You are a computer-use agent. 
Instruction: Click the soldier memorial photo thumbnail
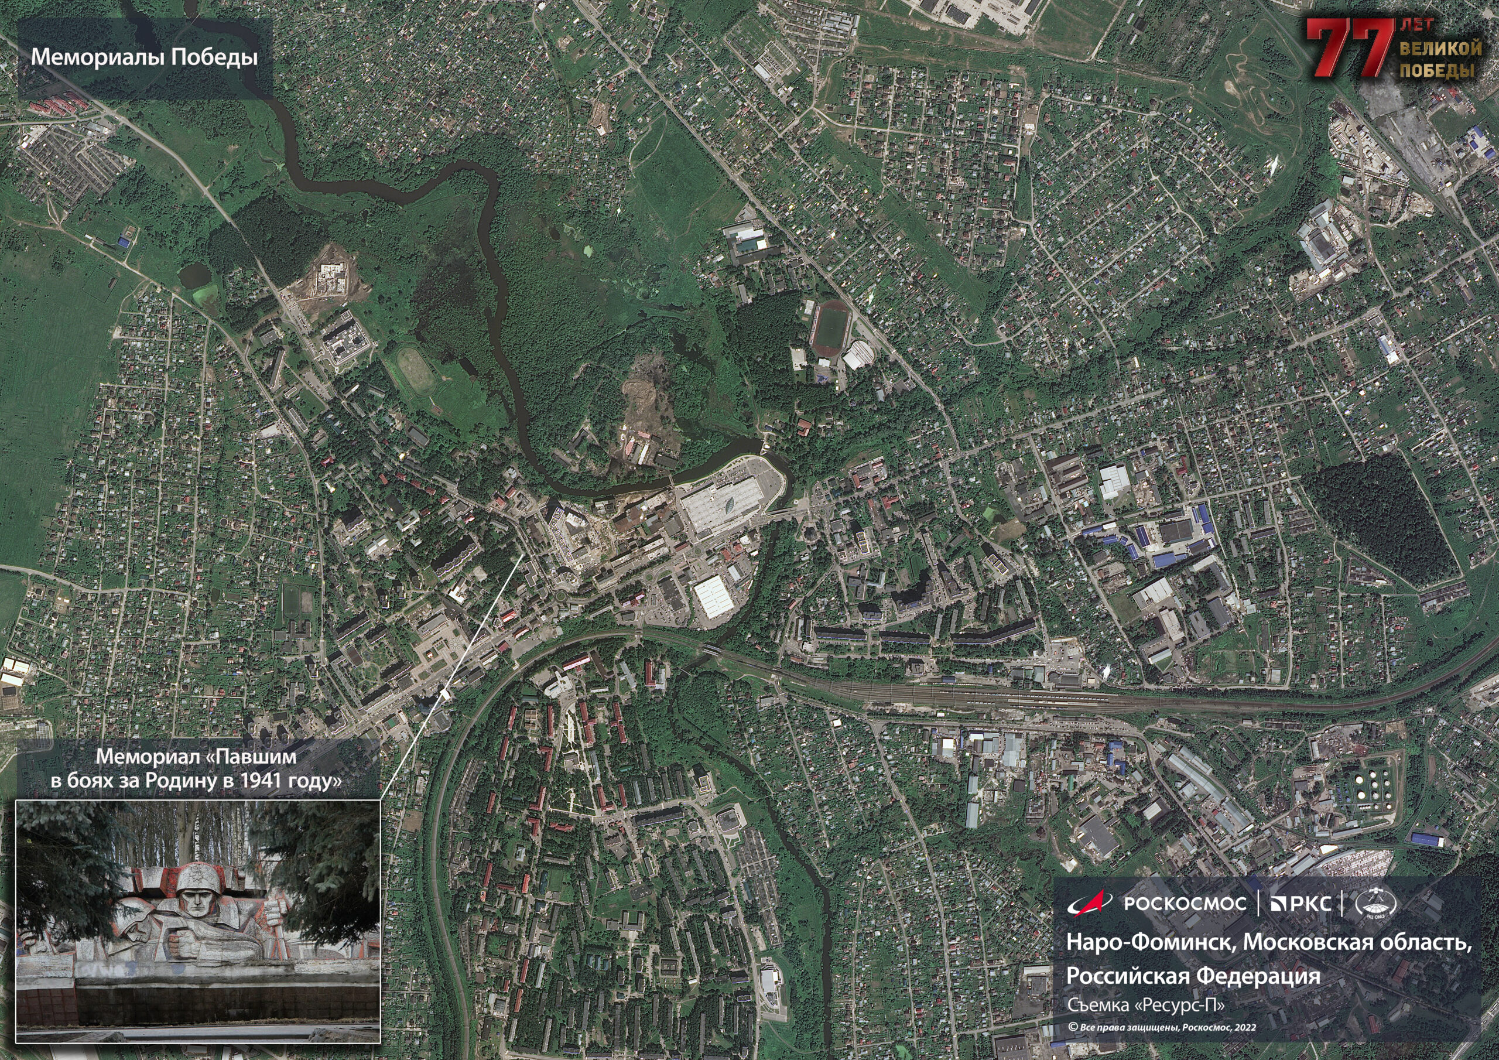(197, 921)
